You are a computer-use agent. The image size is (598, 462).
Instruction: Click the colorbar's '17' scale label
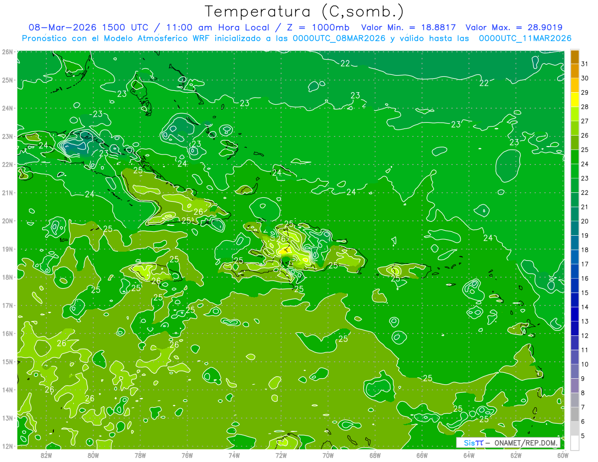click(x=585, y=264)
